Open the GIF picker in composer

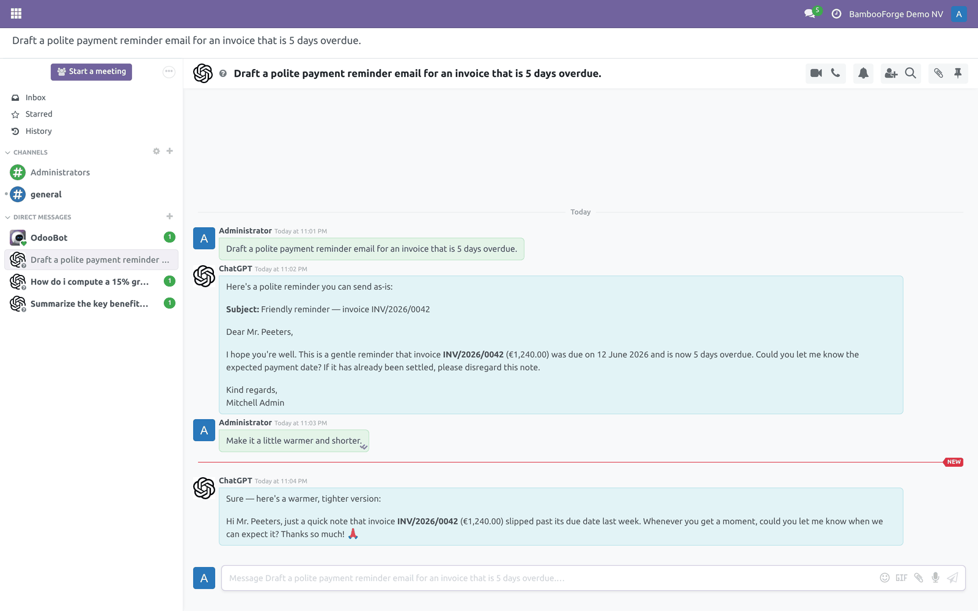pyautogui.click(x=902, y=578)
